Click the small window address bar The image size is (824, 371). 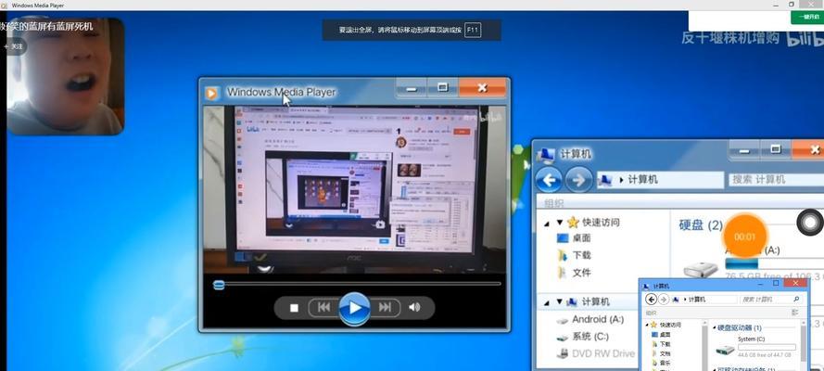click(704, 299)
